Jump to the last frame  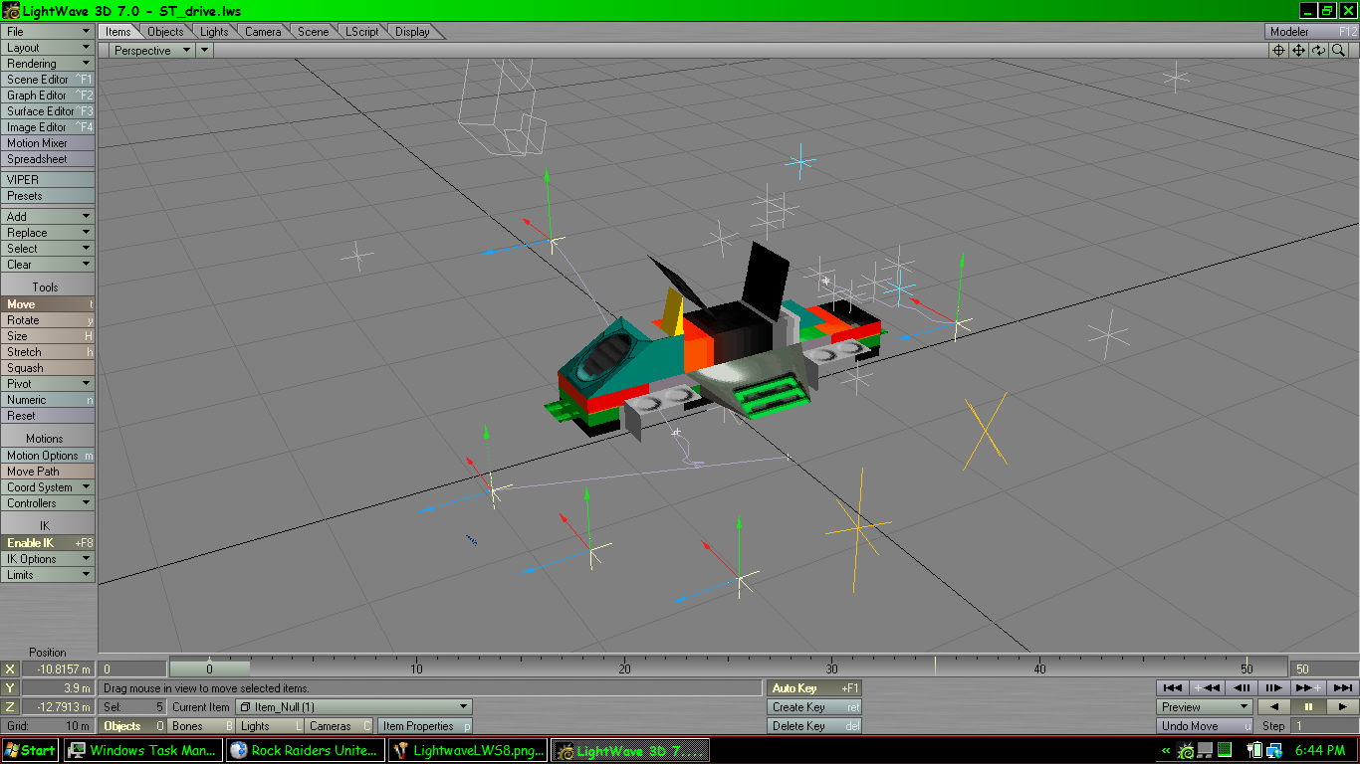pos(1341,687)
